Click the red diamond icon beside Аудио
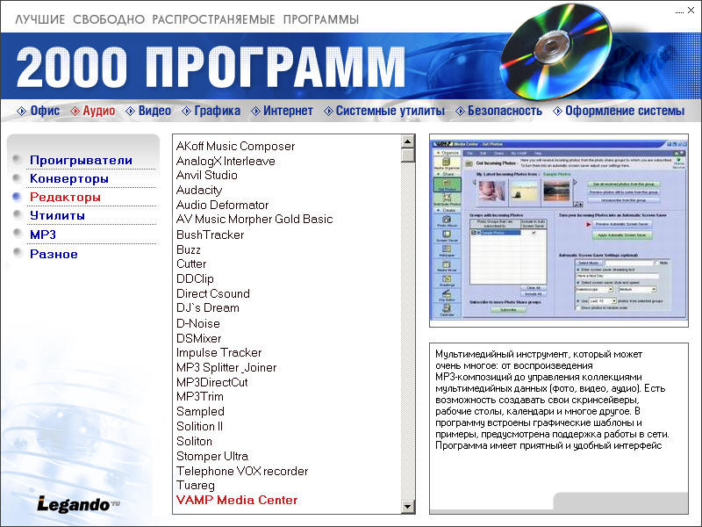Viewport: 702px width, 527px height. click(75, 112)
